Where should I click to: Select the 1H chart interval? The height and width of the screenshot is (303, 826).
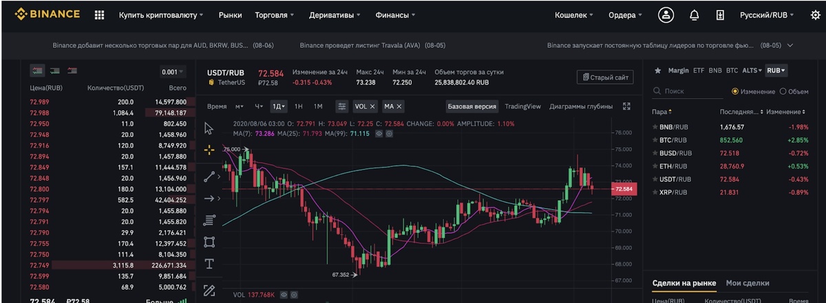(299, 106)
